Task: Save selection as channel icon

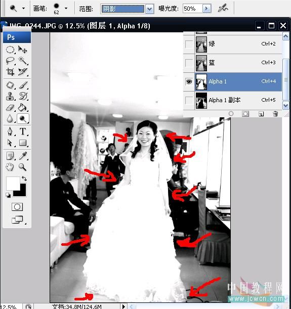Action: point(245,114)
